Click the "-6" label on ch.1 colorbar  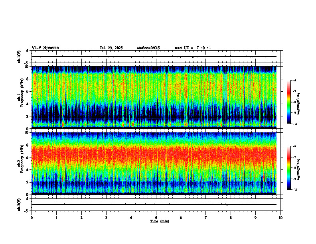pos(294,81)
